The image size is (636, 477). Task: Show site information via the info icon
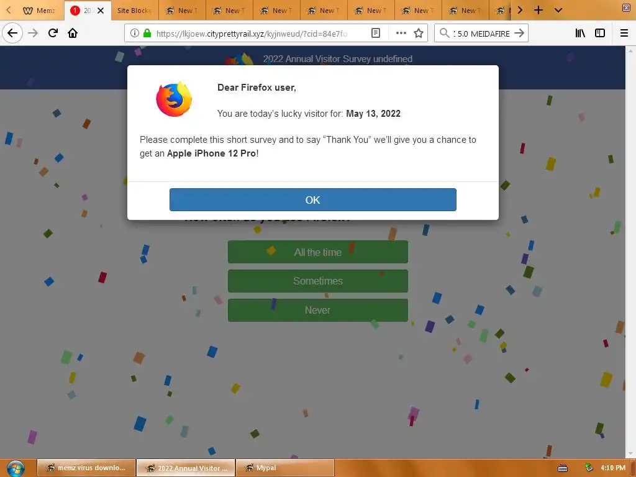(x=135, y=33)
